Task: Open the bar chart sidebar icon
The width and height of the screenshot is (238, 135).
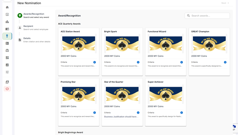Action: 7,21
